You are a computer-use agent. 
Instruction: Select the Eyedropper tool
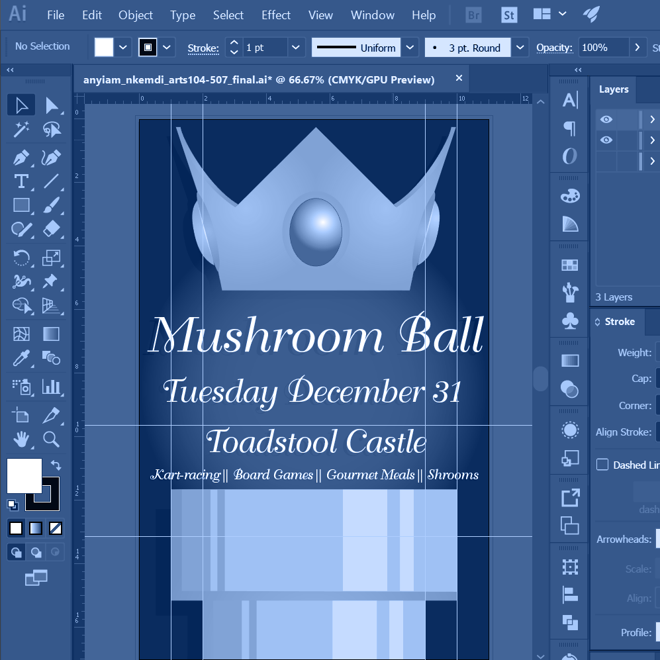[21, 358]
